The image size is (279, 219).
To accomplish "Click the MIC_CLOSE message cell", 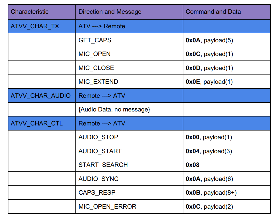I will (129, 68).
